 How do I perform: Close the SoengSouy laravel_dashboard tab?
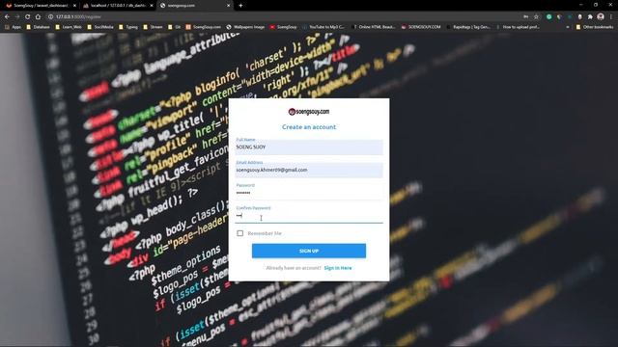point(74,6)
